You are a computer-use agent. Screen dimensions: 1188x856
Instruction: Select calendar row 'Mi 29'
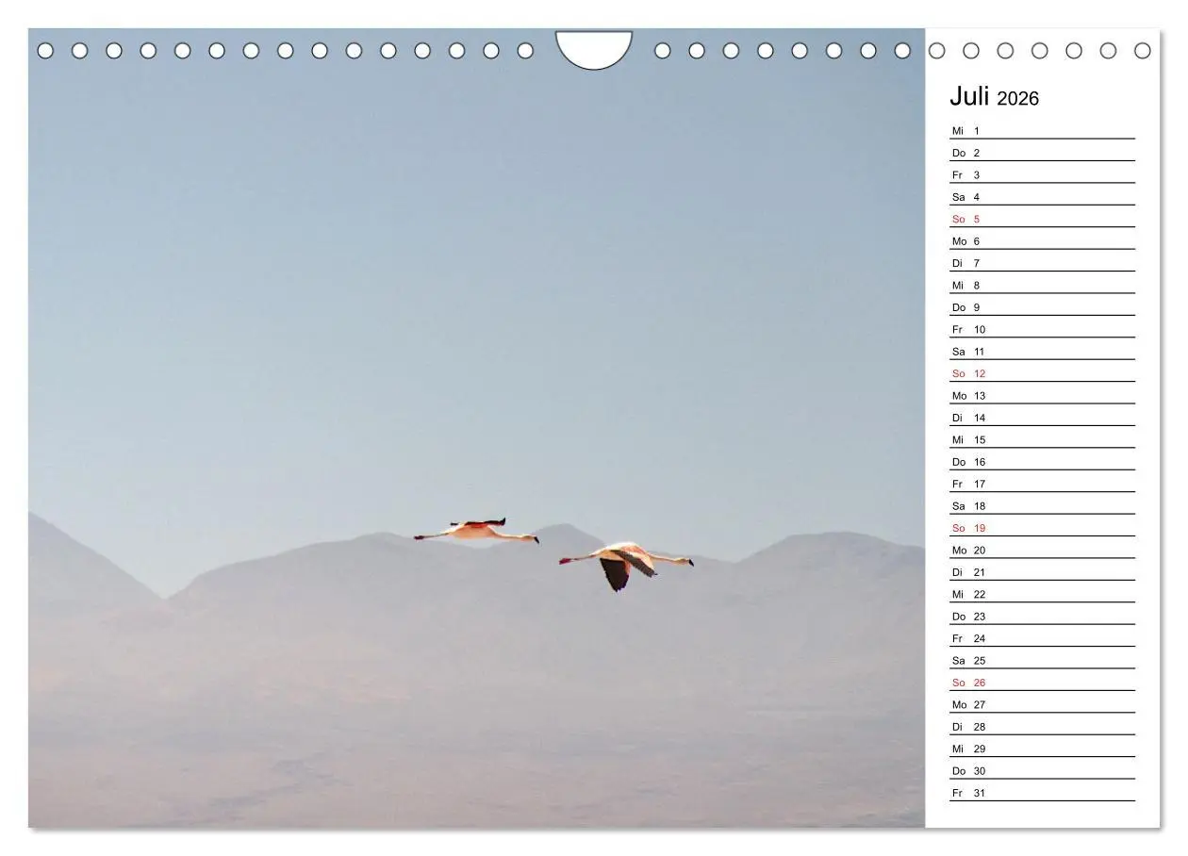(1042, 749)
